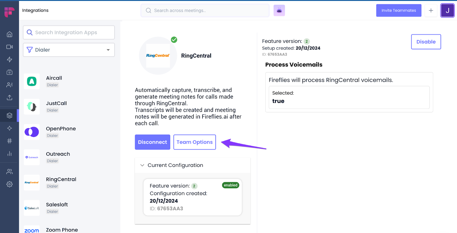Image resolution: width=457 pixels, height=233 pixels.
Task: Open Team Options for RingCentral
Action: (x=195, y=142)
